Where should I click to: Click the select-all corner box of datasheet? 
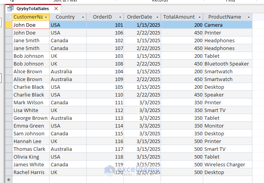pos(9,17)
